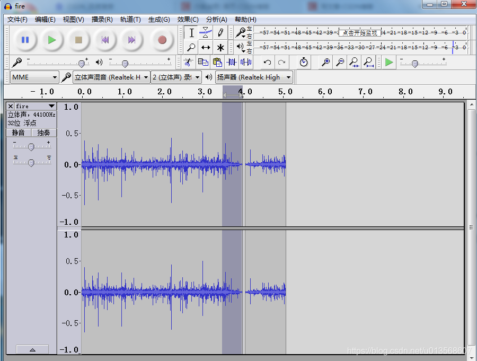Click Play-at-speed green arrow

(389, 63)
